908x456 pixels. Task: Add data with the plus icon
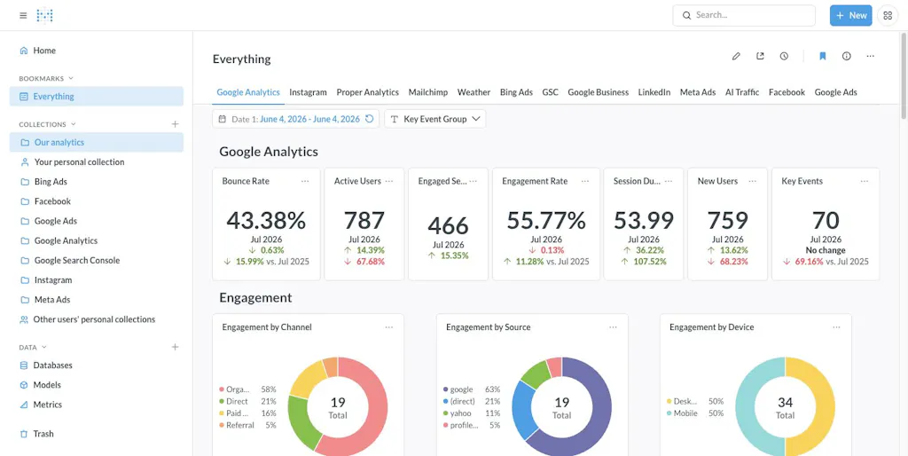coord(176,347)
